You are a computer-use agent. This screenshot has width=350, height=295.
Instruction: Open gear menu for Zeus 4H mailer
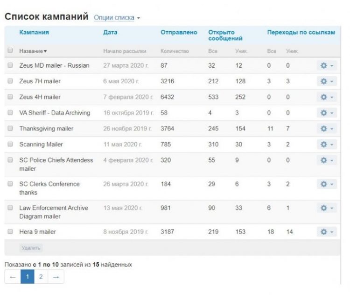point(327,97)
